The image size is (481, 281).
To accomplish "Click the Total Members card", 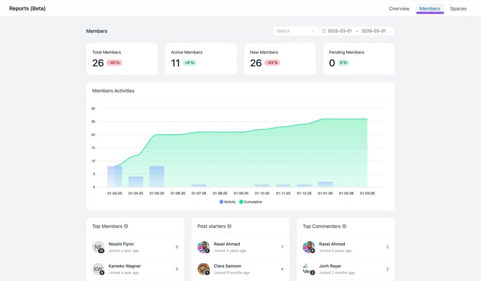I will pos(122,59).
